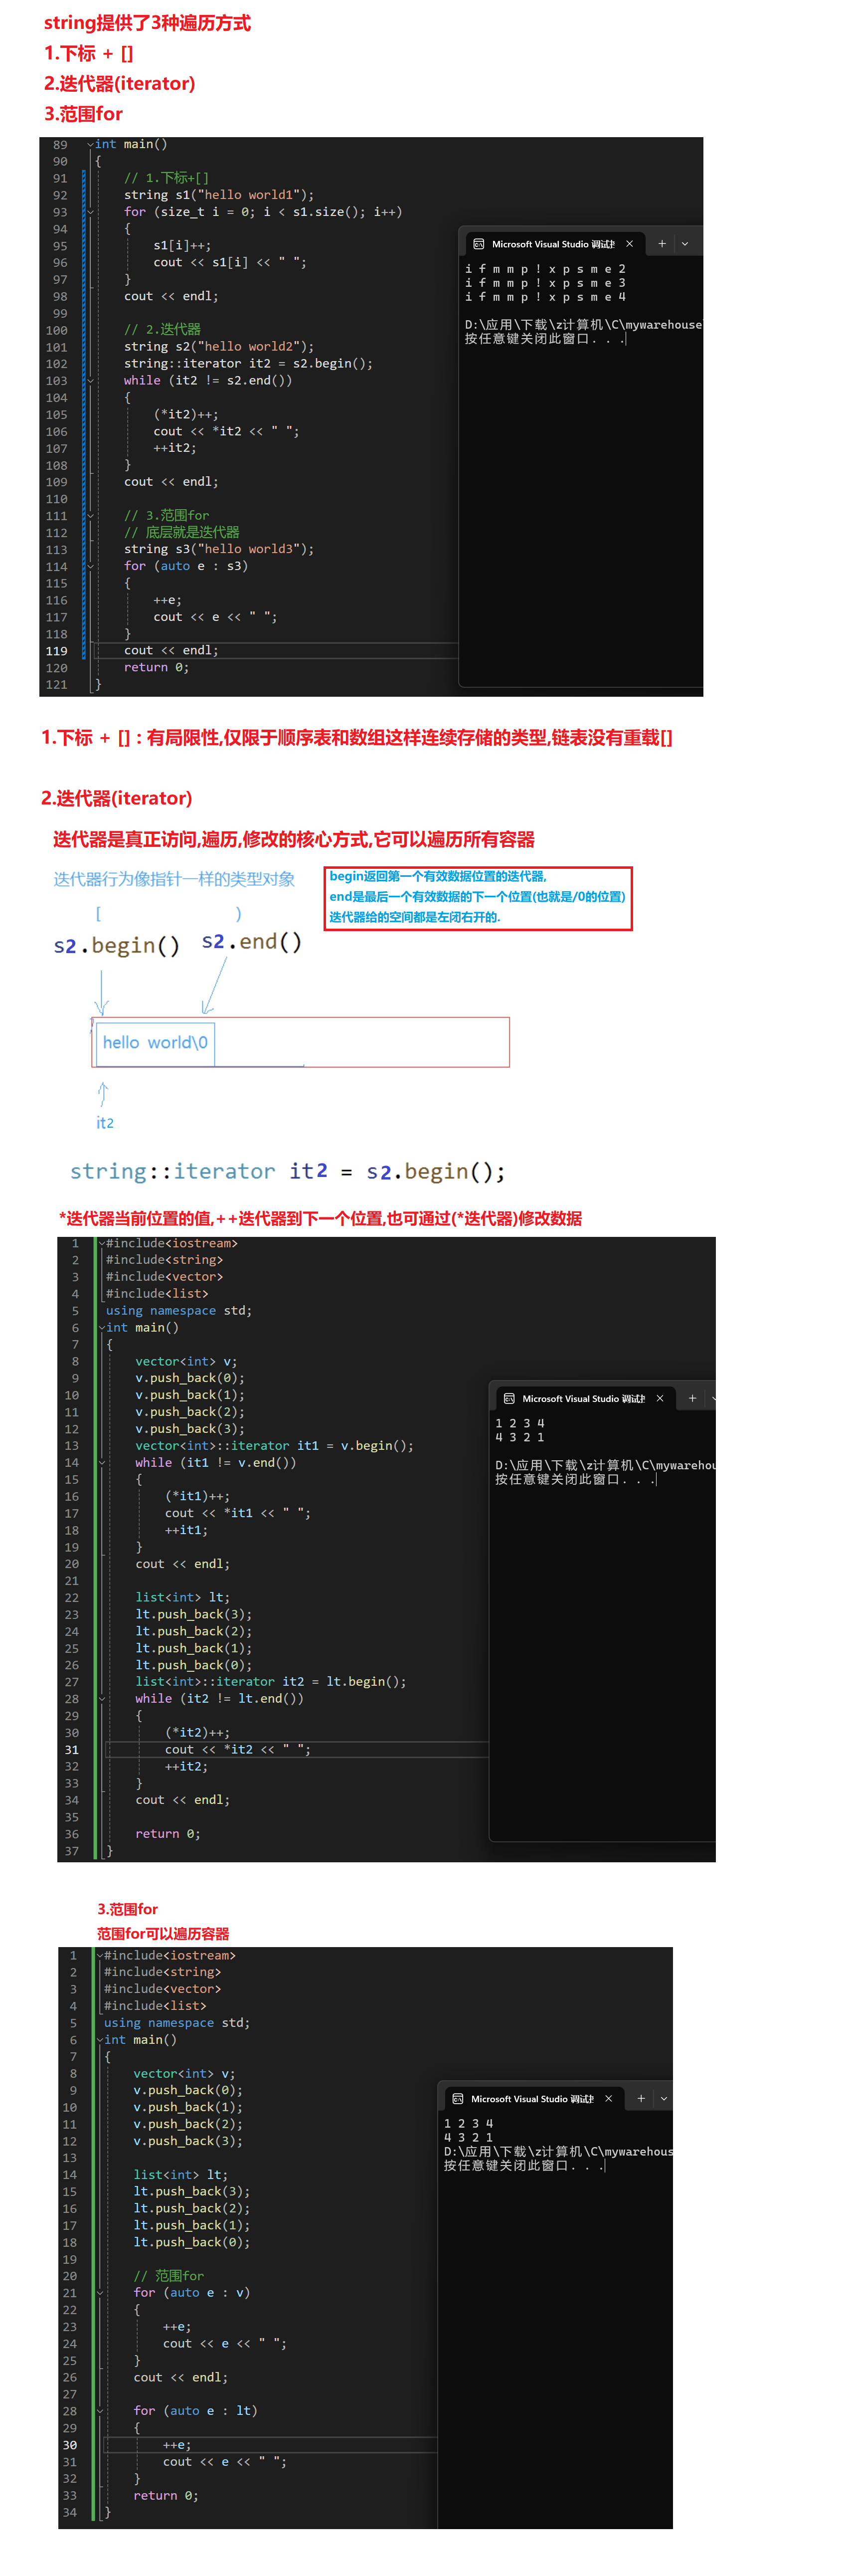Close second Microsoft Visual Studio debug tab
The width and height of the screenshot is (842, 2576).
coord(660,1398)
